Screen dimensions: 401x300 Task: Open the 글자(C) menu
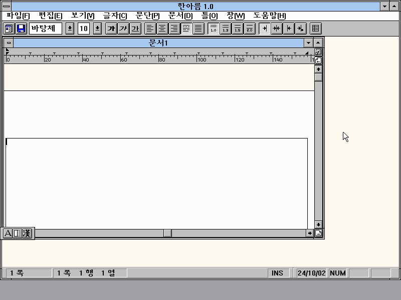pyautogui.click(x=115, y=16)
